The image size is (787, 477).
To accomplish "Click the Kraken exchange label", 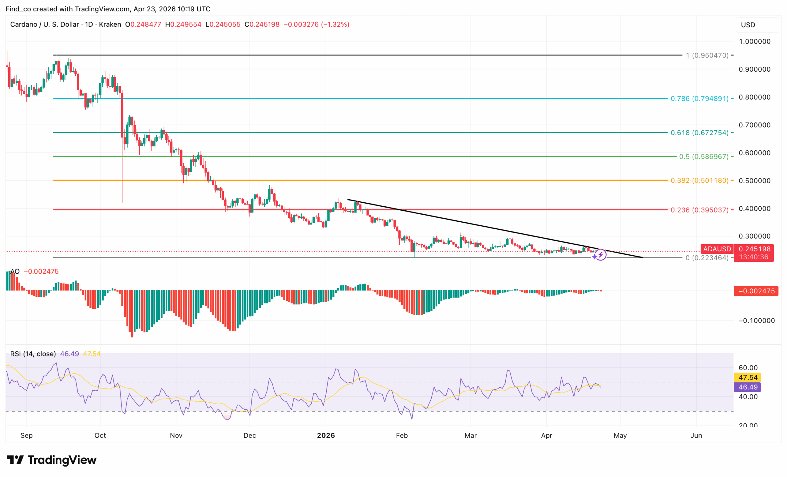I will pos(110,24).
